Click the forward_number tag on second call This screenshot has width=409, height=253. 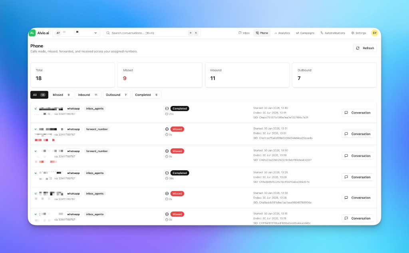click(x=97, y=129)
